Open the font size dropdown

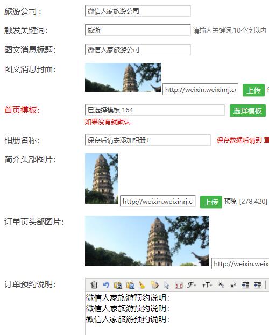click(x=207, y=285)
